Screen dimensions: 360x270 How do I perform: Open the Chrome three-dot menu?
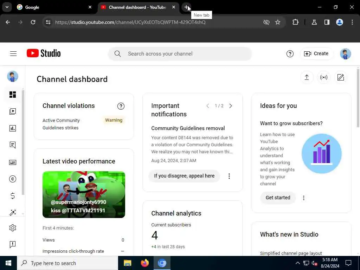pyautogui.click(x=352, y=22)
